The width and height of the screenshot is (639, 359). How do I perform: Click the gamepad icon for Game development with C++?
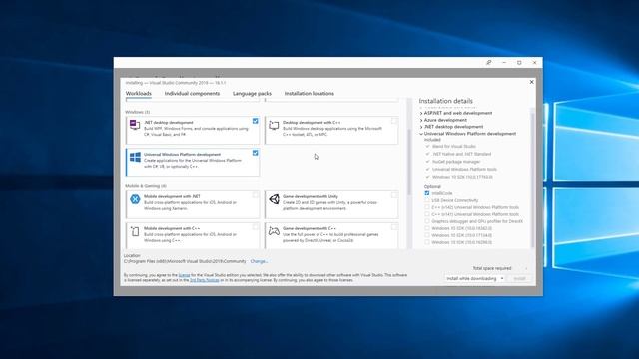tap(274, 231)
